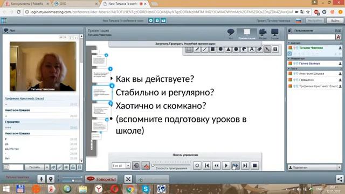Switch to the Презентация view tab

247,34
